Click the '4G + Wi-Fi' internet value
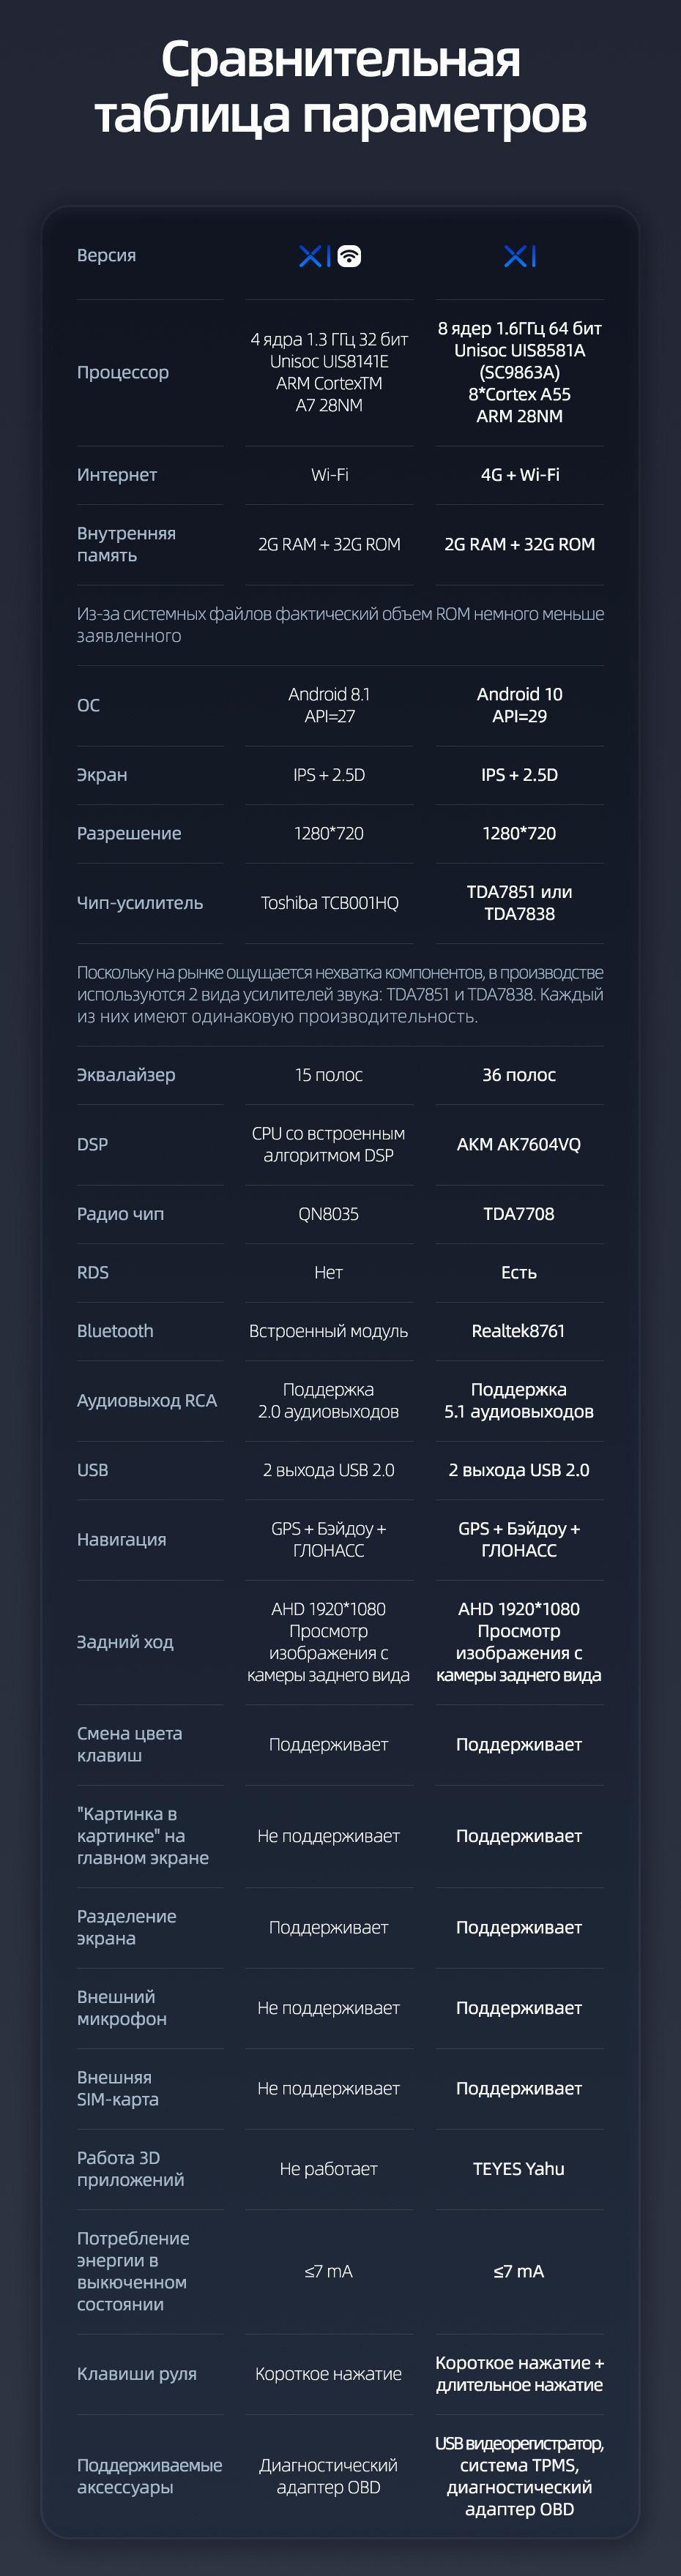This screenshot has height=2576, width=681. click(519, 475)
